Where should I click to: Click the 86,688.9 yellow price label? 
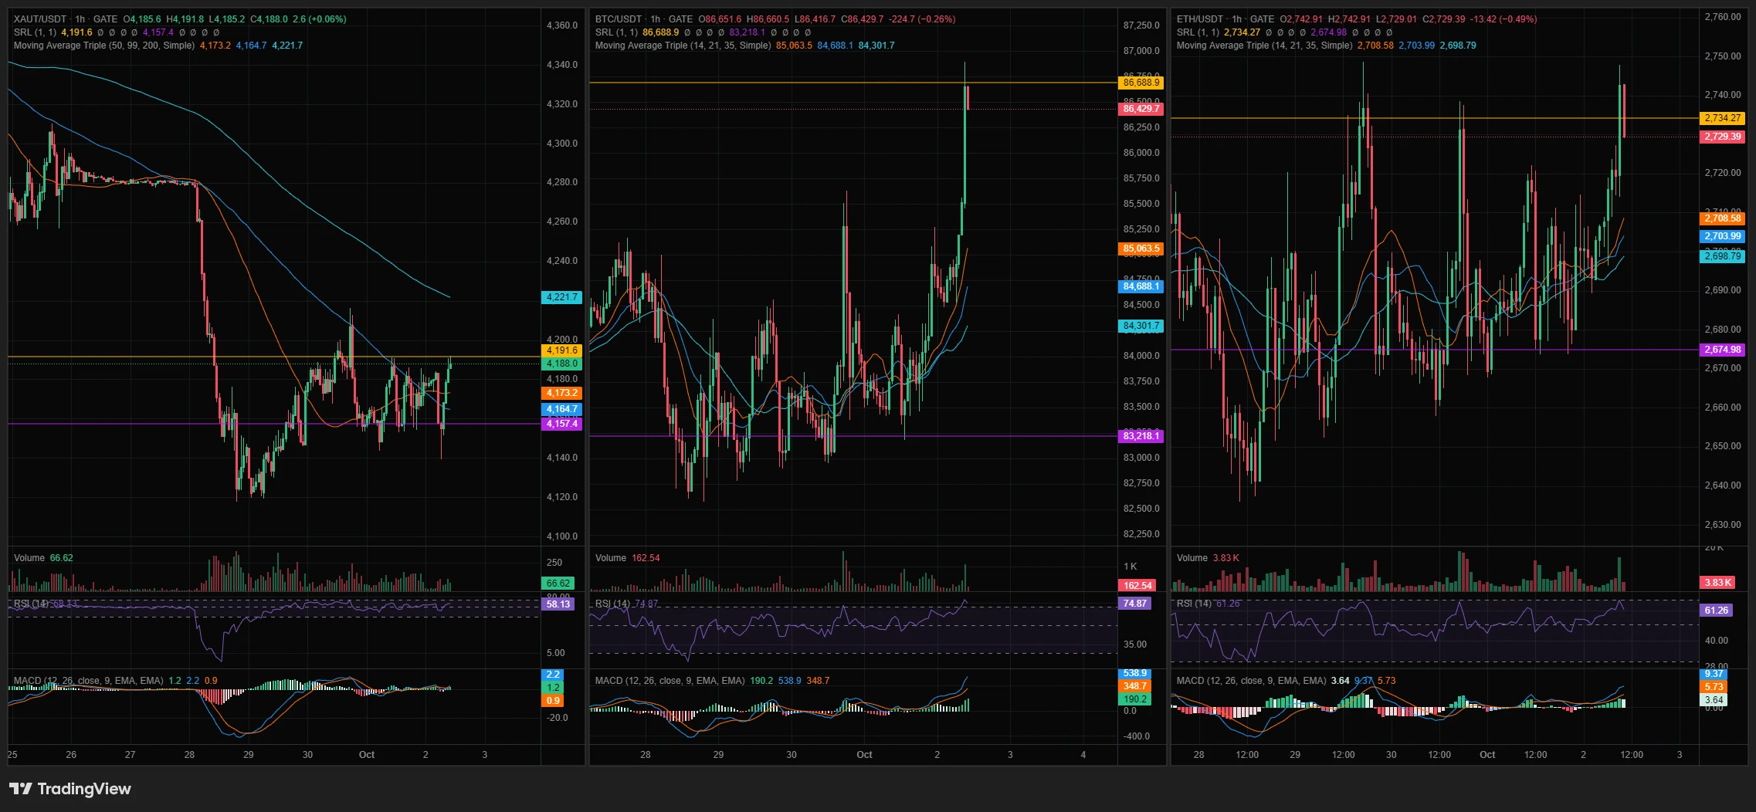(1141, 83)
